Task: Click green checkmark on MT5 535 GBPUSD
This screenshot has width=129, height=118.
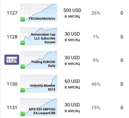Action: point(23,114)
